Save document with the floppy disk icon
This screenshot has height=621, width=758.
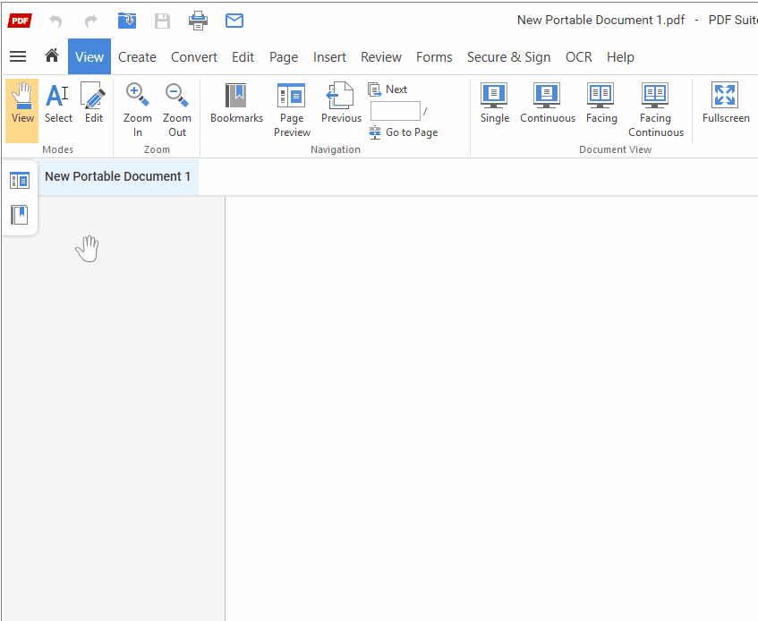pos(163,21)
